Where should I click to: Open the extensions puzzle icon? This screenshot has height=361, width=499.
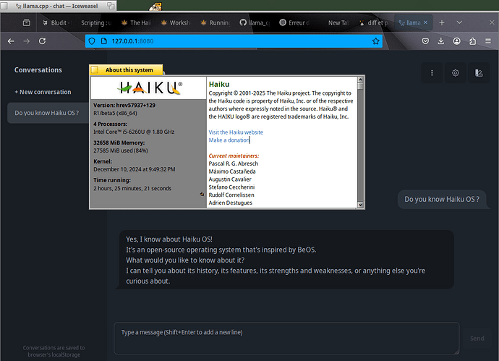472,41
